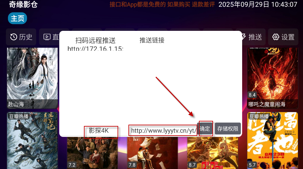Open the poster rated 7.2
Screen dimensions: 303x169
point(92,153)
